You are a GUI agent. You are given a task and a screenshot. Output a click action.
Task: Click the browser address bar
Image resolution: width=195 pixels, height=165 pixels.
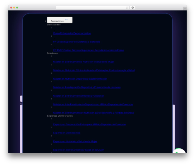pos(92,7)
